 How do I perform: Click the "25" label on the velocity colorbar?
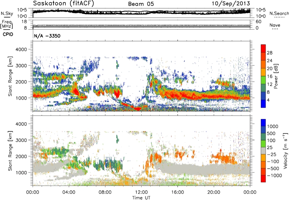pyautogui.click(x=269, y=148)
